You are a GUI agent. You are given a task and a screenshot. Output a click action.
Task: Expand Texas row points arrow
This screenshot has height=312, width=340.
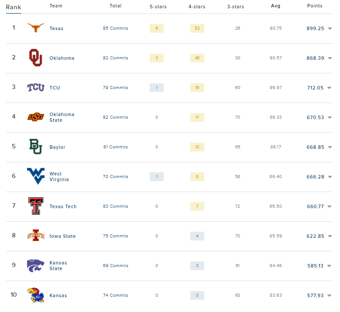click(x=330, y=29)
